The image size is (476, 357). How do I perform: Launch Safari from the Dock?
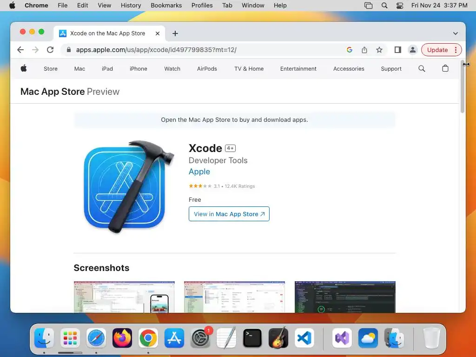click(x=96, y=338)
